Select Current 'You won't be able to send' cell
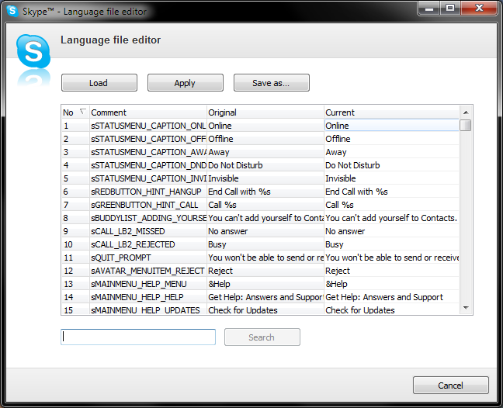The image size is (503, 408). (x=392, y=258)
